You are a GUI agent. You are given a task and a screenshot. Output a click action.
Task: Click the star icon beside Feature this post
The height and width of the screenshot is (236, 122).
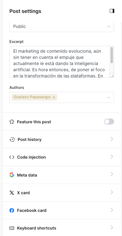(x=12, y=122)
